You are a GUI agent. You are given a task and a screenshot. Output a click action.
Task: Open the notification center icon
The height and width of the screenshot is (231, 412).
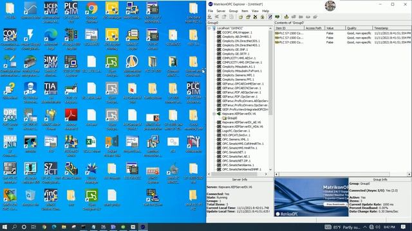click(x=404, y=227)
